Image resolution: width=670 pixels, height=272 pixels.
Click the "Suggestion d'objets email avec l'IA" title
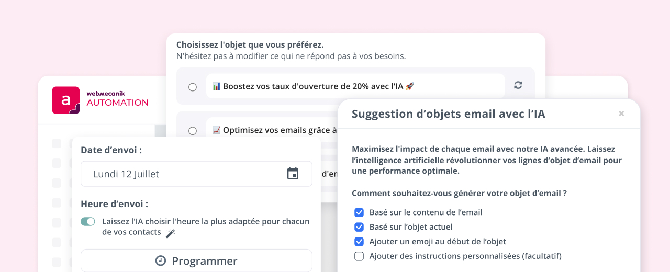point(448,114)
